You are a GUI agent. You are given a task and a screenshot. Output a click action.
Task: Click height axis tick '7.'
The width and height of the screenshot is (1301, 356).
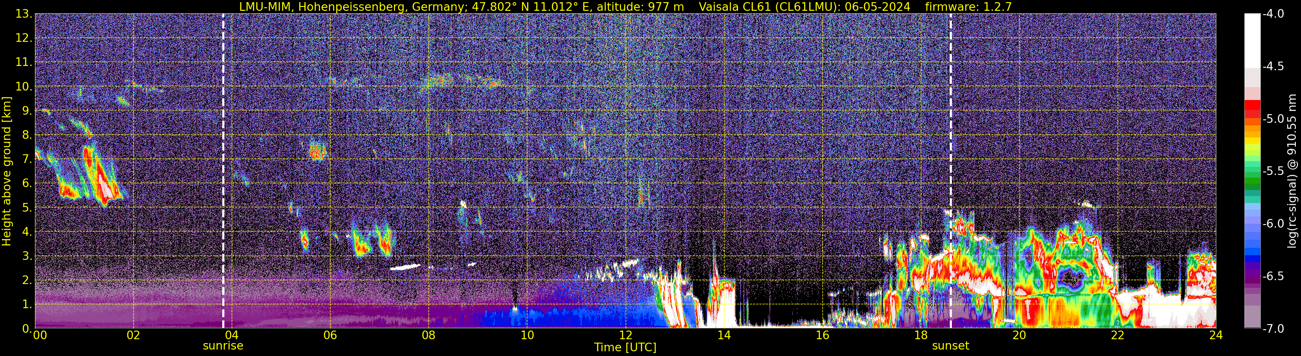click(27, 159)
